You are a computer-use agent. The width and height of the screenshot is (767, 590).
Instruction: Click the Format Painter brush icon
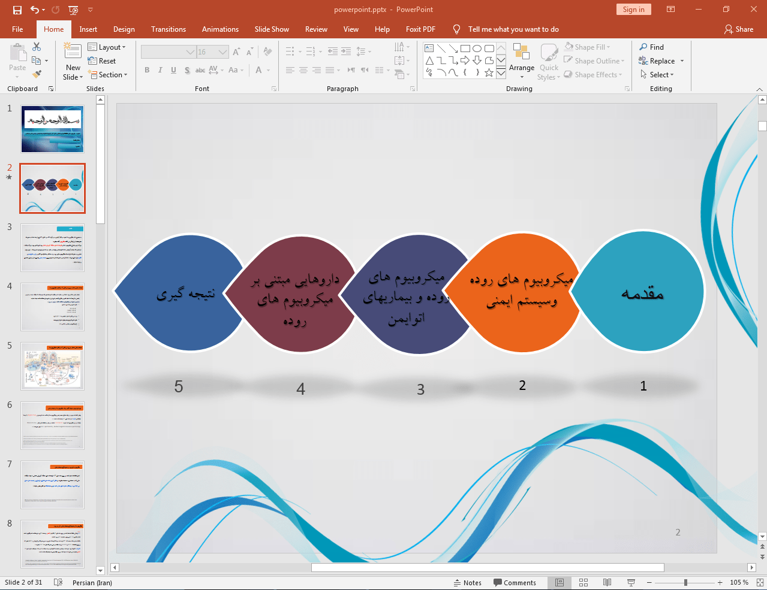[37, 74]
